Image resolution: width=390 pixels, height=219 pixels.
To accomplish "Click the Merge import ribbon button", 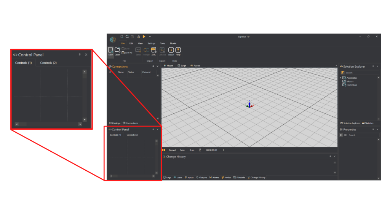I will coord(146,51).
